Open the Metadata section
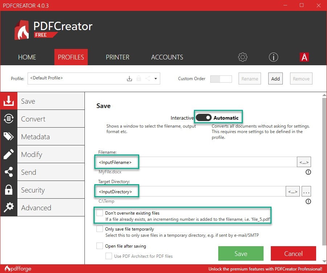Image resolution: width=327 pixels, height=273 pixels. point(51,136)
